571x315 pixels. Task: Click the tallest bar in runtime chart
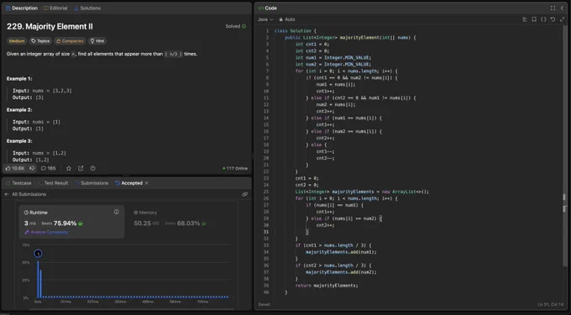pyautogui.click(x=38, y=279)
